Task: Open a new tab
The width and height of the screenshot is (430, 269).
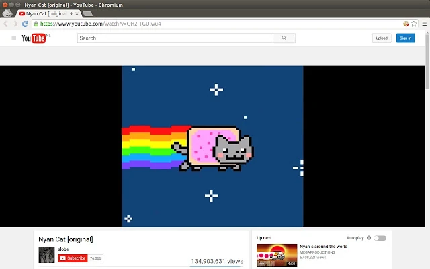Action: click(87, 13)
